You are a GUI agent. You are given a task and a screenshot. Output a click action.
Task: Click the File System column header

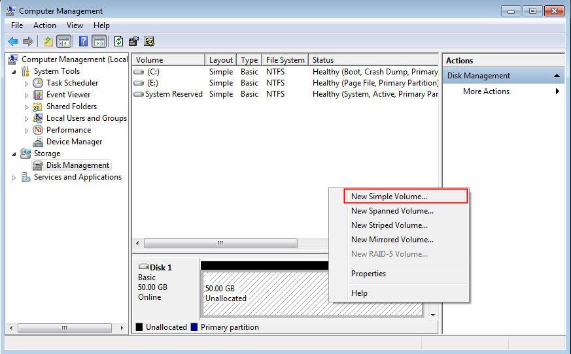tap(285, 59)
